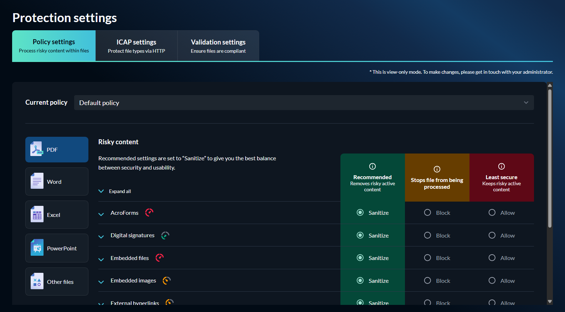Image resolution: width=565 pixels, height=312 pixels.
Task: Click the Embedded images row label
Action: (133, 281)
